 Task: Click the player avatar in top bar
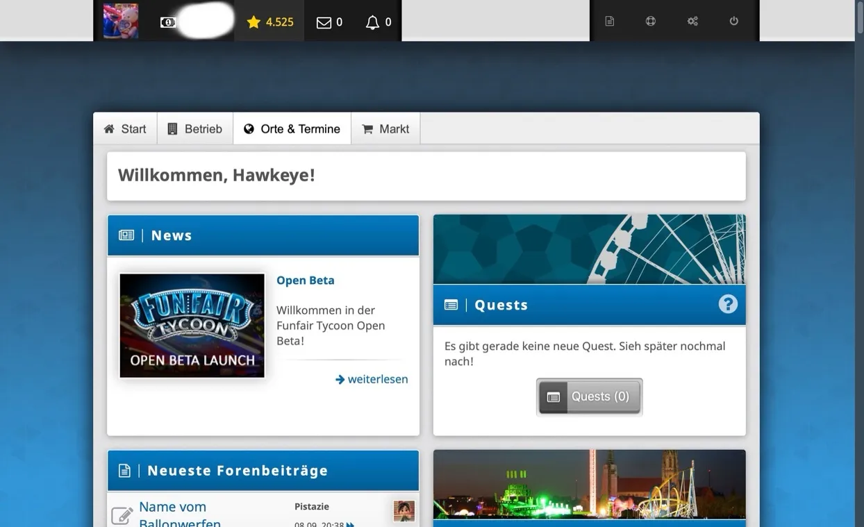pos(120,21)
